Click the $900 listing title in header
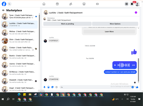 pos(59,20)
